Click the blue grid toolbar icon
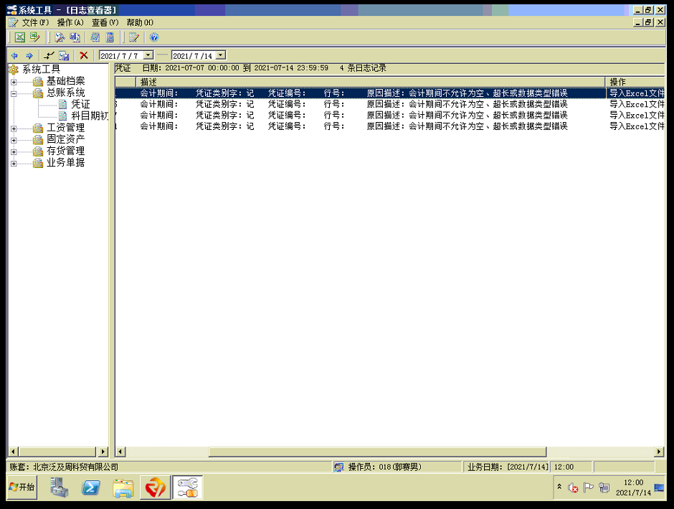Viewport: 674px width, 509px height. [x=95, y=37]
